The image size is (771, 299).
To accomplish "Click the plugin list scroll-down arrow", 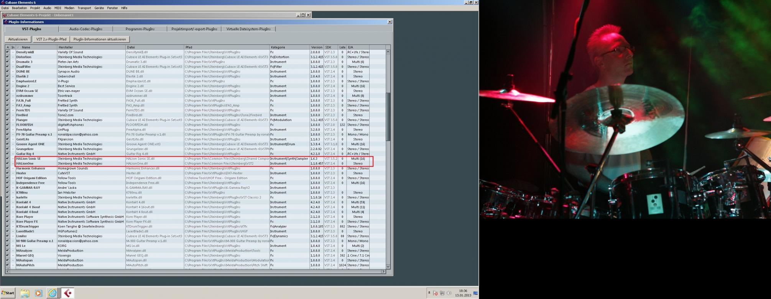I will coord(388,267).
